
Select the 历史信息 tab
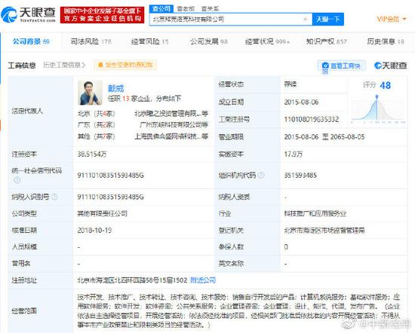(386, 41)
